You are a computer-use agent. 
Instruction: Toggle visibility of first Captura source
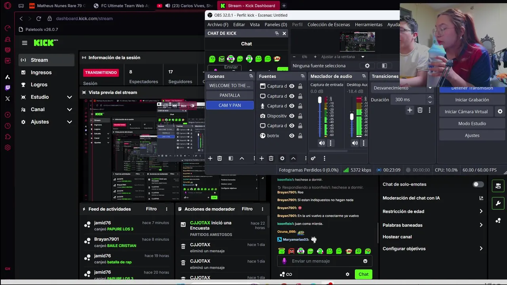click(x=292, y=86)
